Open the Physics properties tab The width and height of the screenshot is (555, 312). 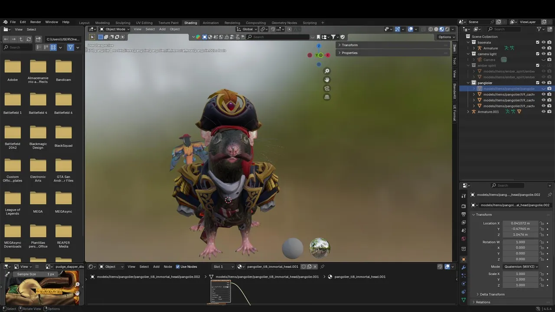pos(464,284)
